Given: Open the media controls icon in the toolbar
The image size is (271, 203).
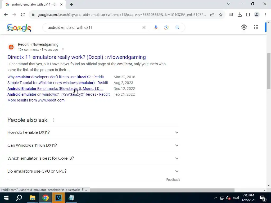Looking at the screenshot, I should point(231,15).
